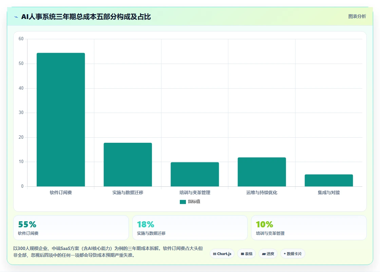Click the y-axis value 50
The image size is (380, 272).
point(21,64)
